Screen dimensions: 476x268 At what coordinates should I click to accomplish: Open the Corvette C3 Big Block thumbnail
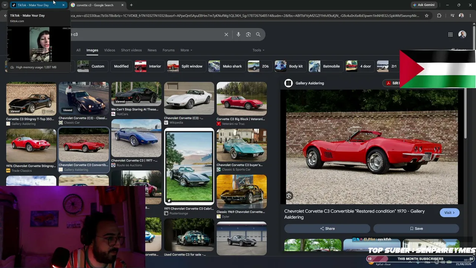[x=242, y=98]
